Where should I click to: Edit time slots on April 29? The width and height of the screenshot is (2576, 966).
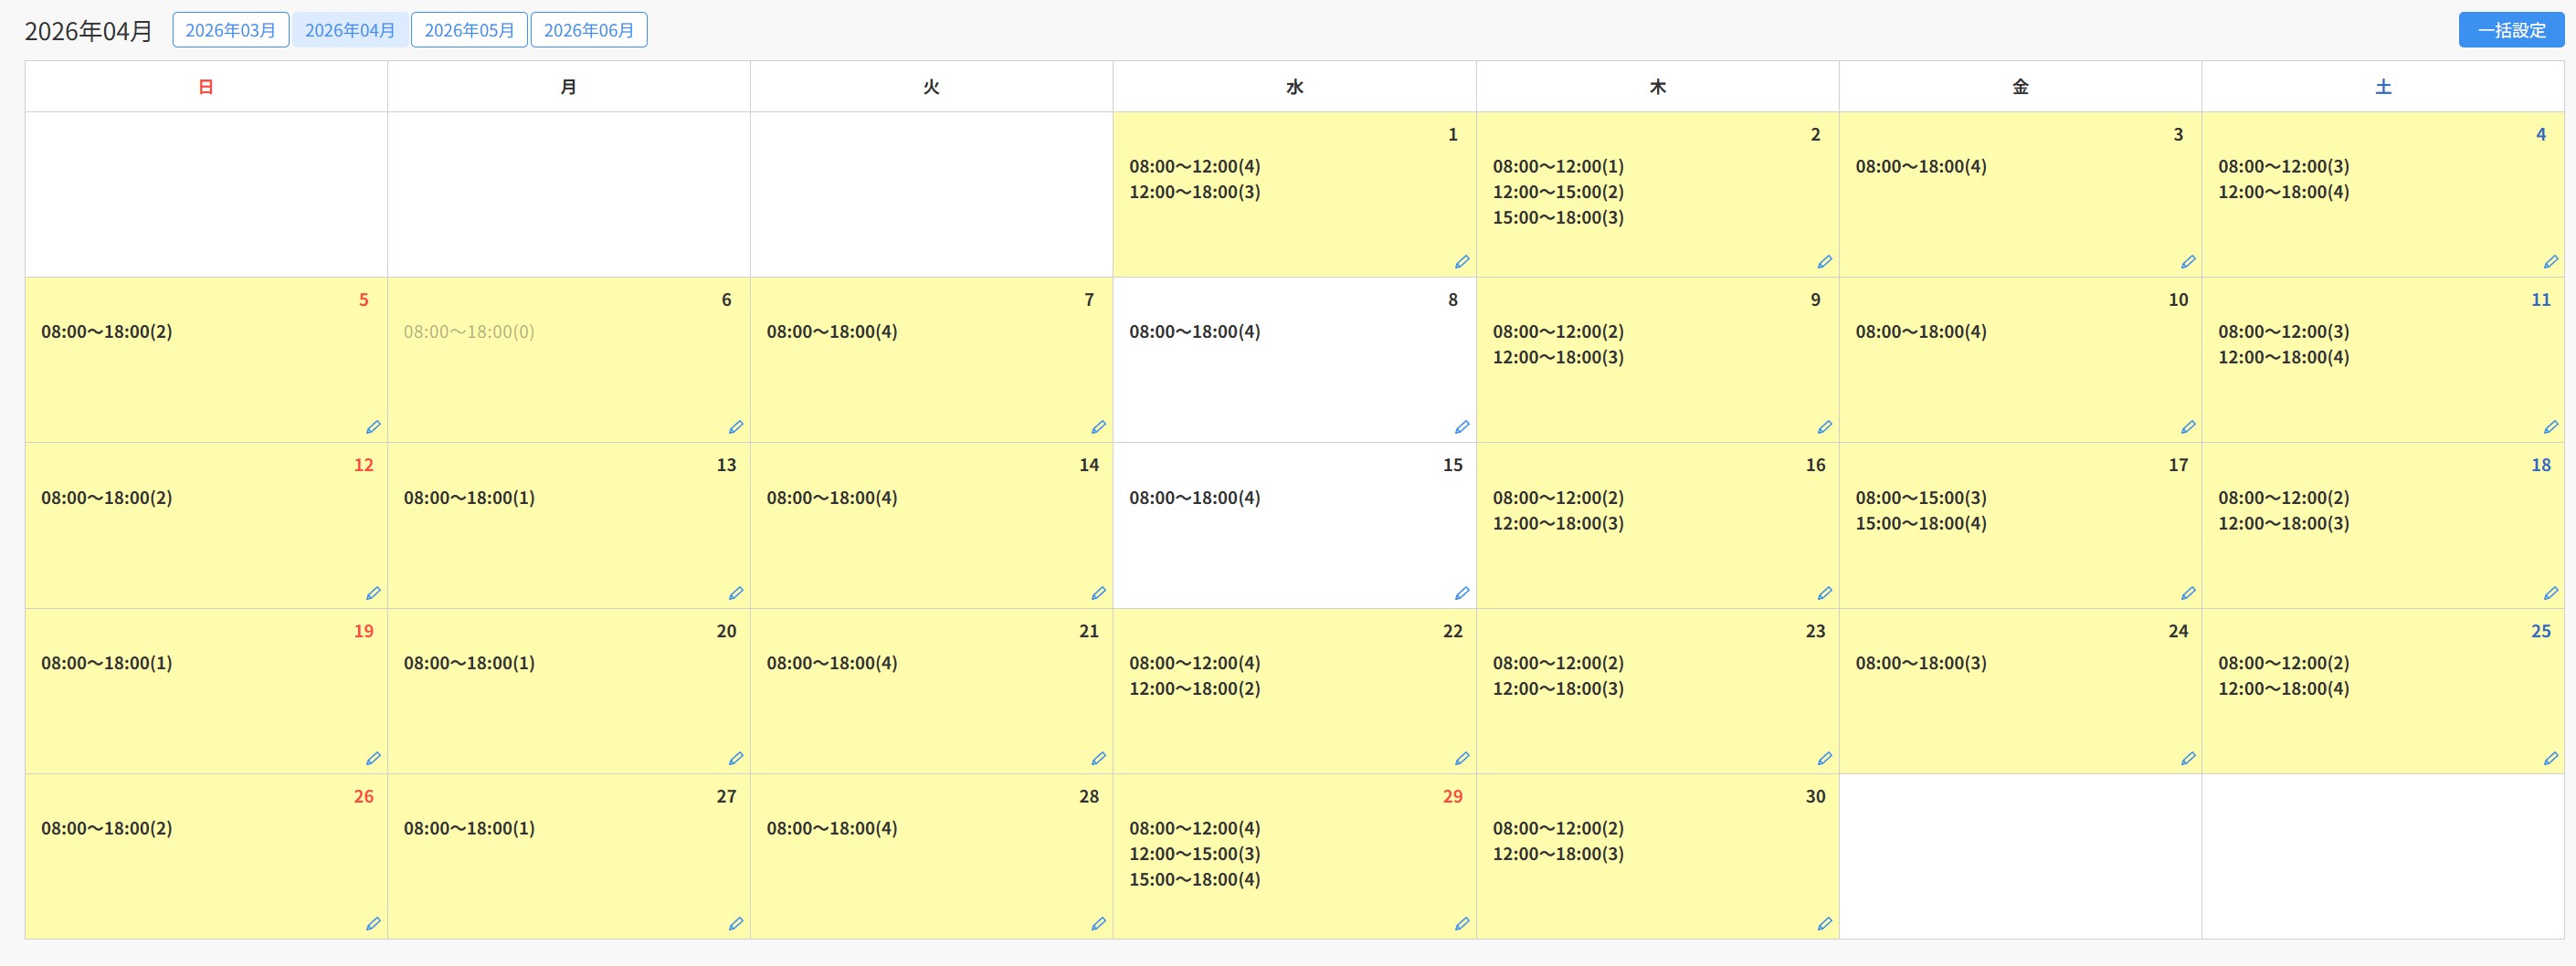pyautogui.click(x=1461, y=924)
